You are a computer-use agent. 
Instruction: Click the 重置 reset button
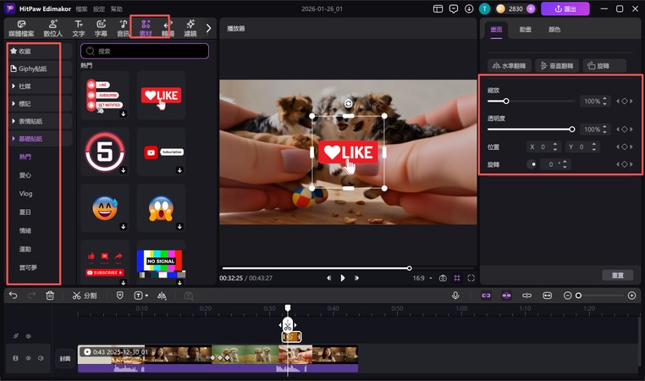[617, 275]
